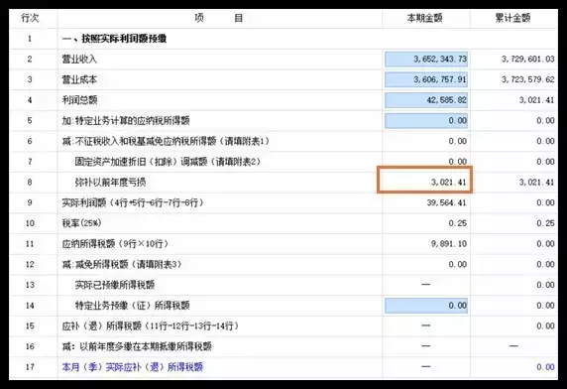Select the 营业收入 row label
The width and height of the screenshot is (567, 389).
[79, 59]
